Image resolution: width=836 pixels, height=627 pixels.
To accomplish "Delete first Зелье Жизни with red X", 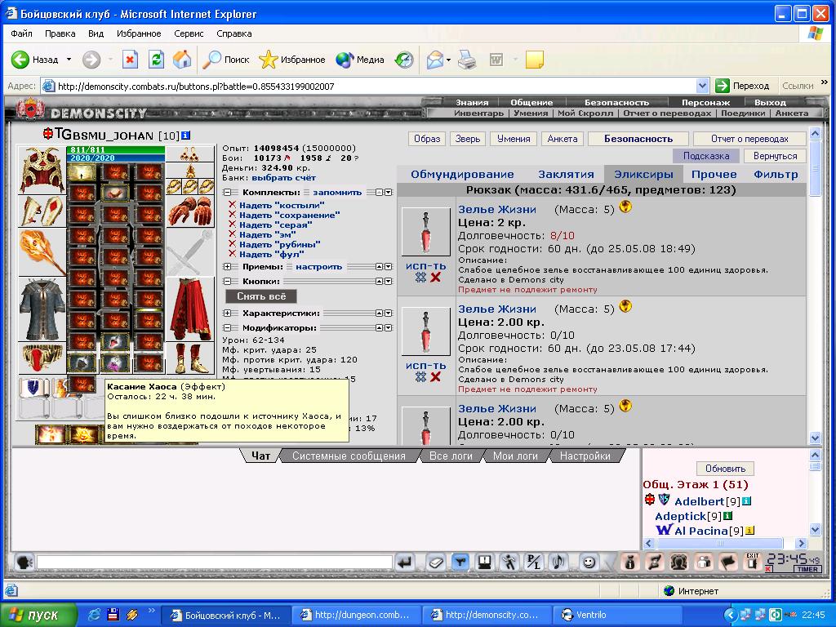I will 436,278.
